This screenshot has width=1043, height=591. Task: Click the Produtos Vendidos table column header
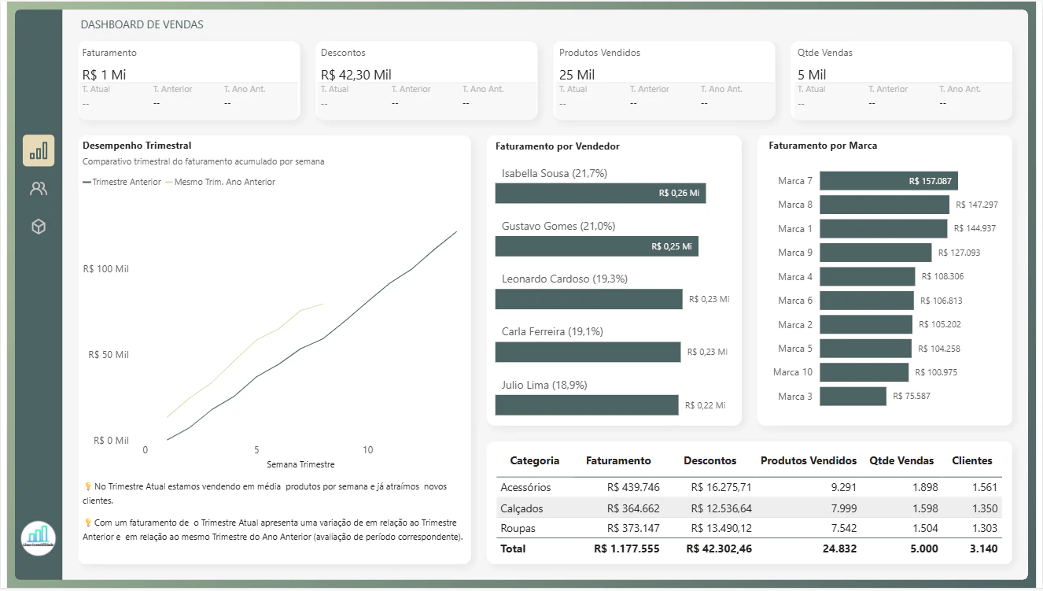coord(809,460)
